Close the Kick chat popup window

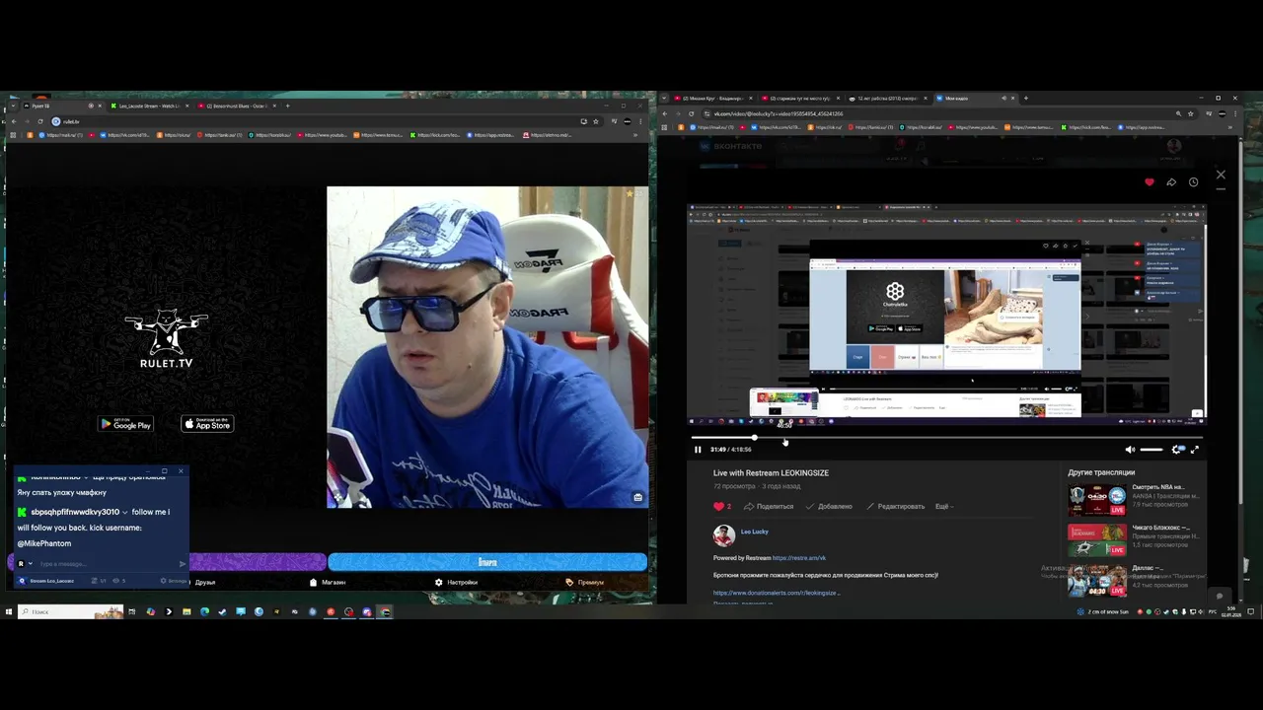[x=181, y=471]
